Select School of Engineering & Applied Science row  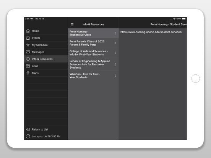click(93, 64)
